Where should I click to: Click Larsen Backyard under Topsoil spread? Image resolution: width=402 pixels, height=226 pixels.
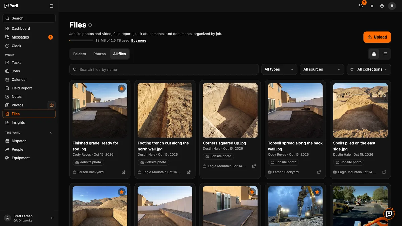286,172
